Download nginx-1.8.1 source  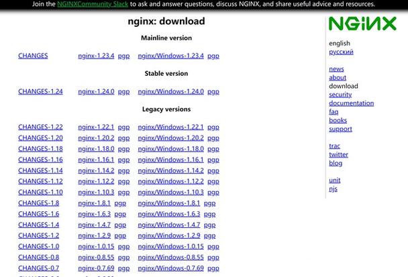coord(94,203)
